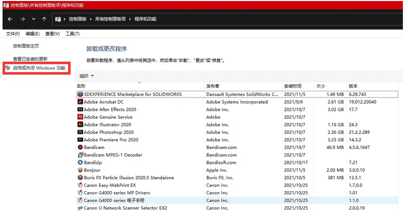Click the Adobe Illustrator 2020 icon
Screen dimensions: 408x222
[x=80, y=125]
